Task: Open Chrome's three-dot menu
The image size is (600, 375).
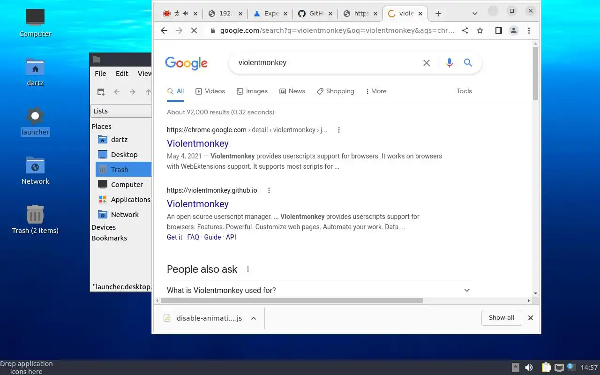Action: point(529,30)
